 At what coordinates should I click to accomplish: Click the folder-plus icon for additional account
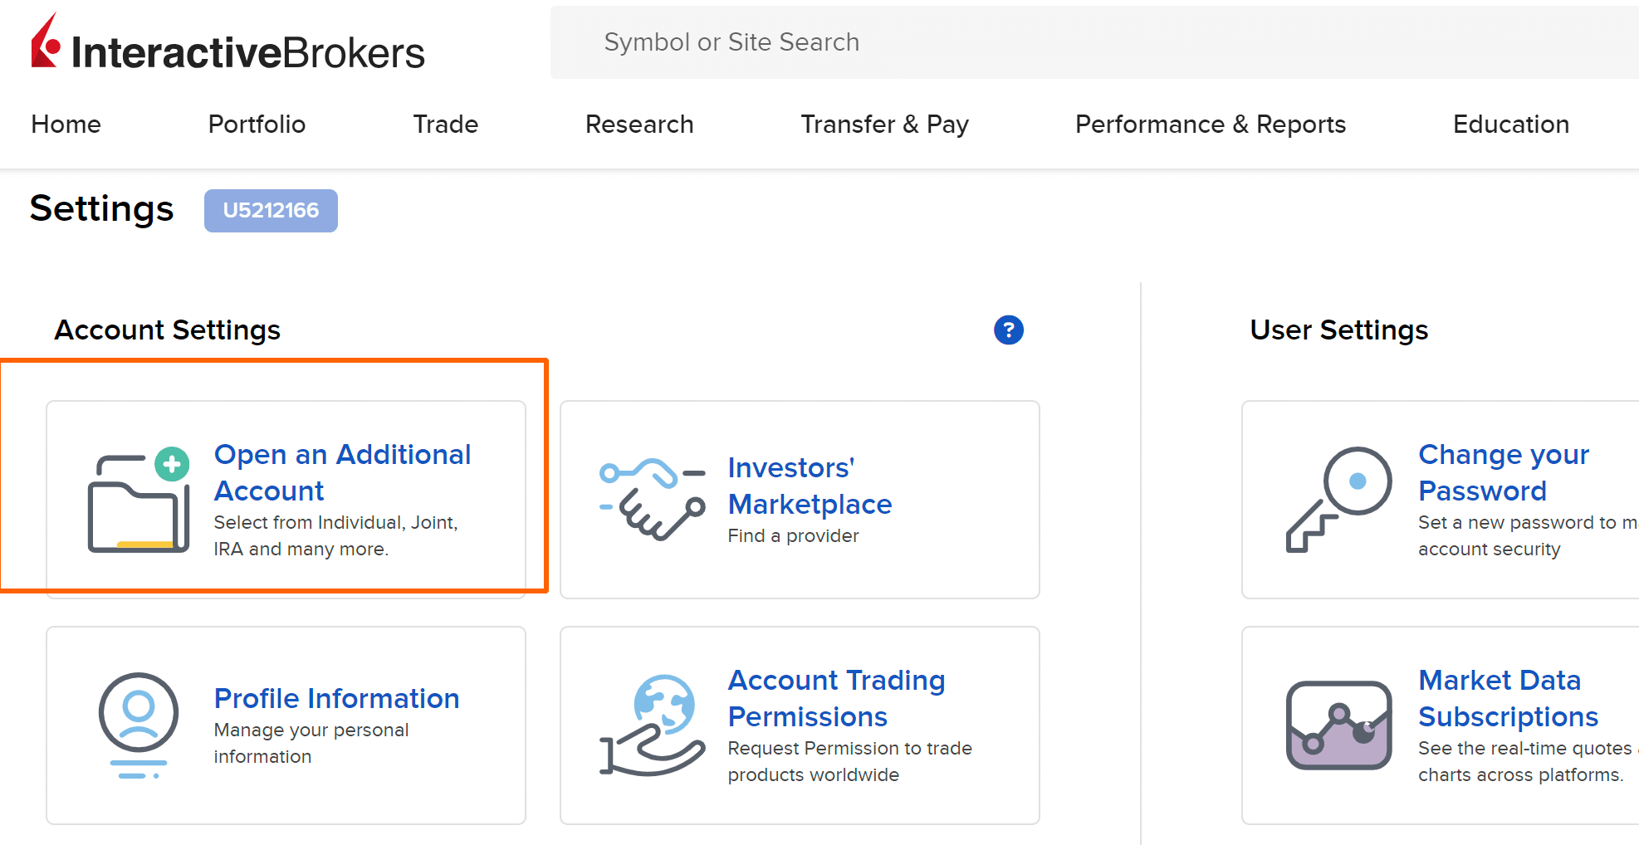[x=139, y=500]
